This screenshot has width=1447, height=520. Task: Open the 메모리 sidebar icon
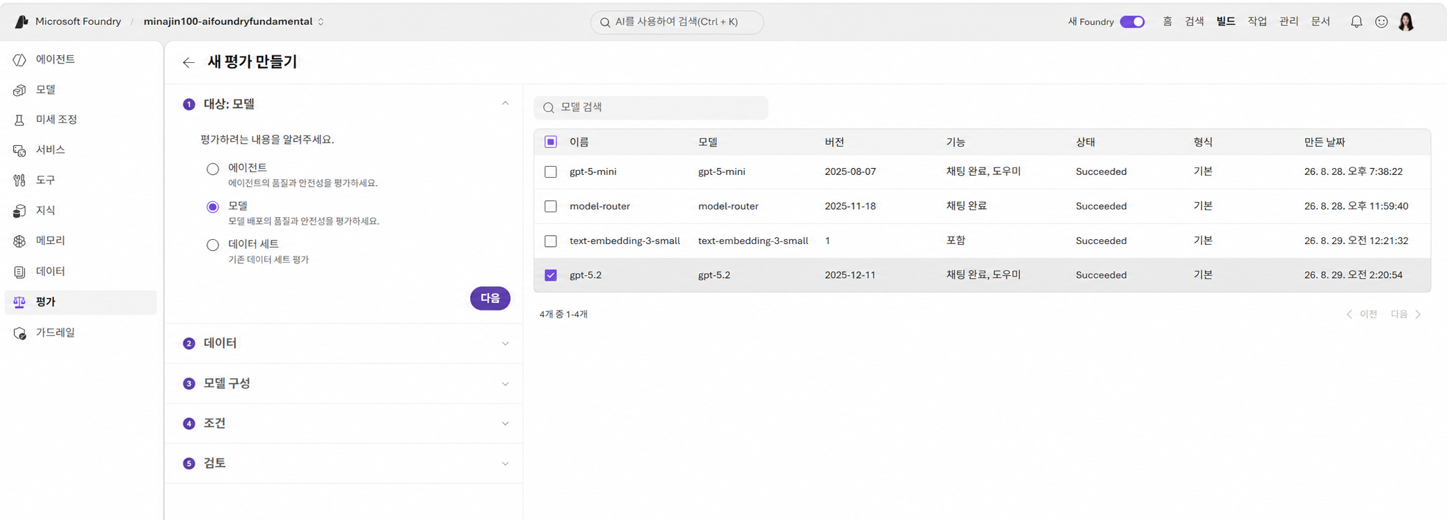(19, 241)
